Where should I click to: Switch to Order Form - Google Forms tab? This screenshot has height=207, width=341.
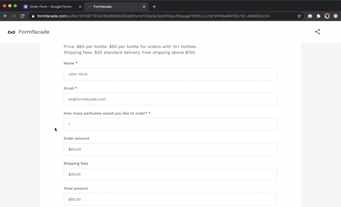pos(50,7)
